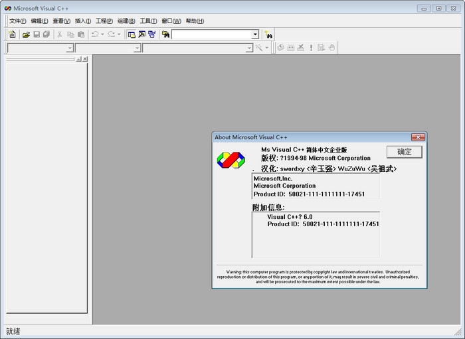Open the 文件(F) menu
Screen dimensions: 465x339
[17, 21]
